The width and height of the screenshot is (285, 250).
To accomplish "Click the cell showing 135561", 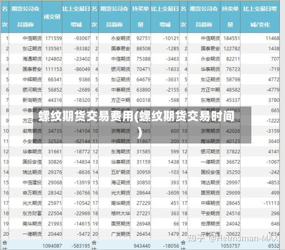I will pos(54,48).
